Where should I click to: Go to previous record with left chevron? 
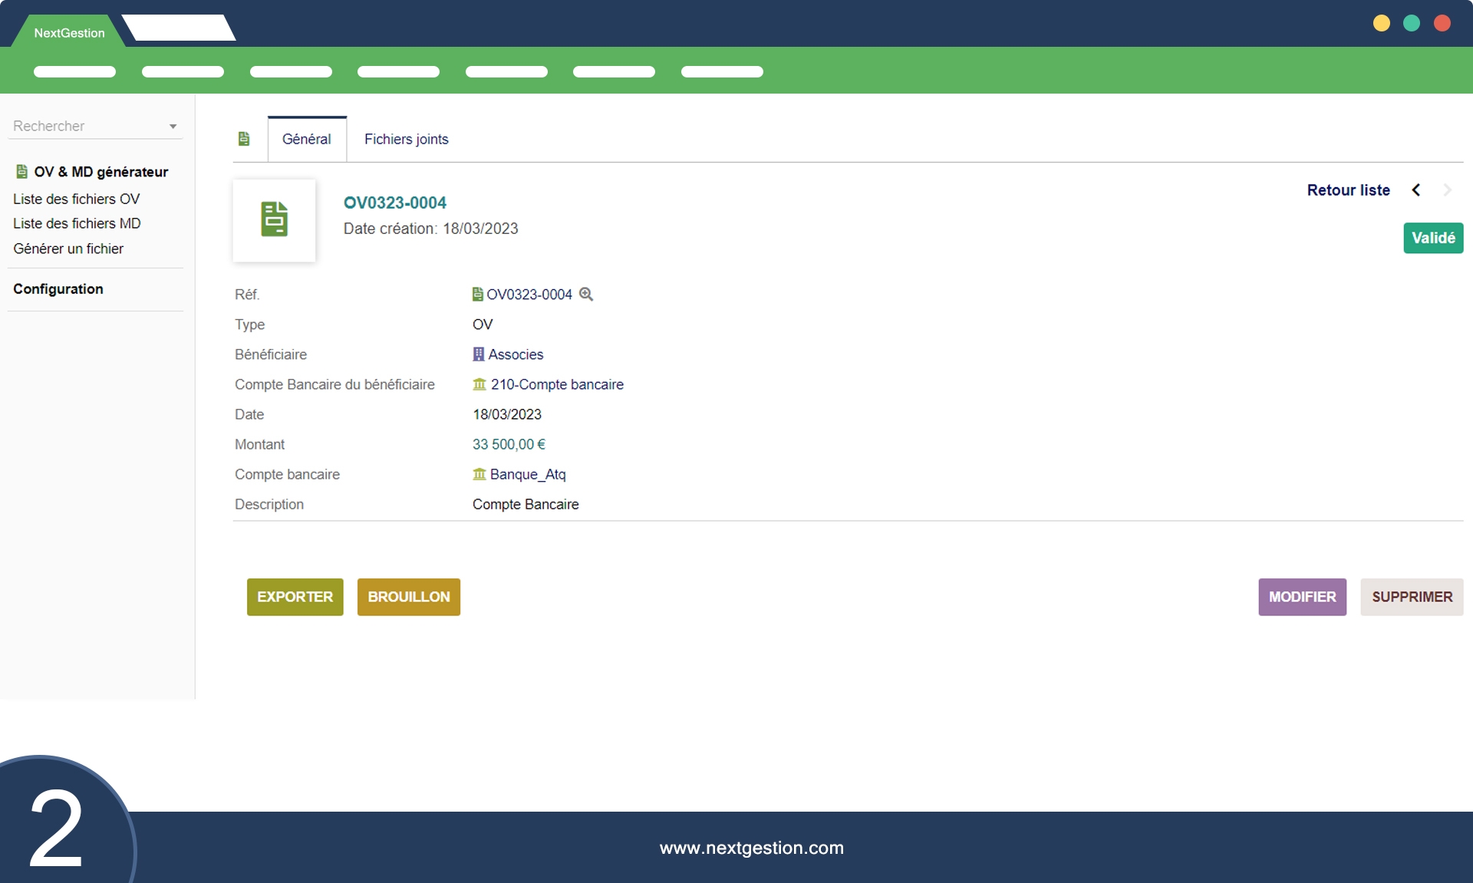pyautogui.click(x=1416, y=190)
